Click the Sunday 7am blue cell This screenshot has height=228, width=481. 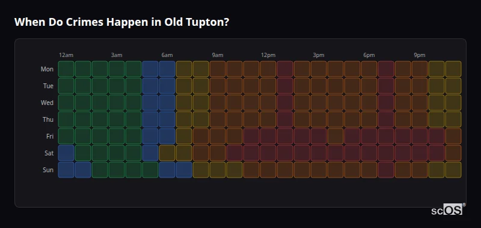(x=184, y=170)
